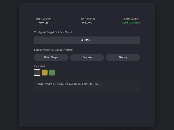
Task: Apply the Staircase layout preset
Action: coord(87,57)
